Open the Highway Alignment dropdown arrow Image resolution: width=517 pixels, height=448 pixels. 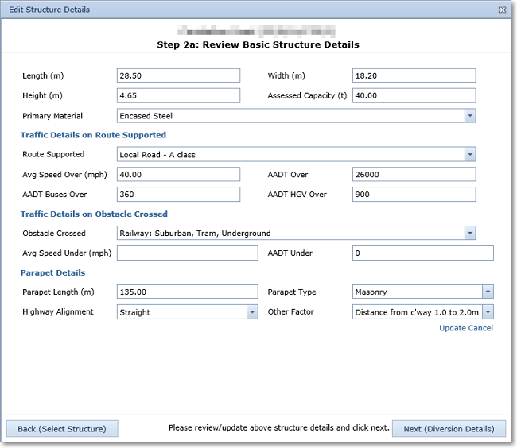[252, 311]
